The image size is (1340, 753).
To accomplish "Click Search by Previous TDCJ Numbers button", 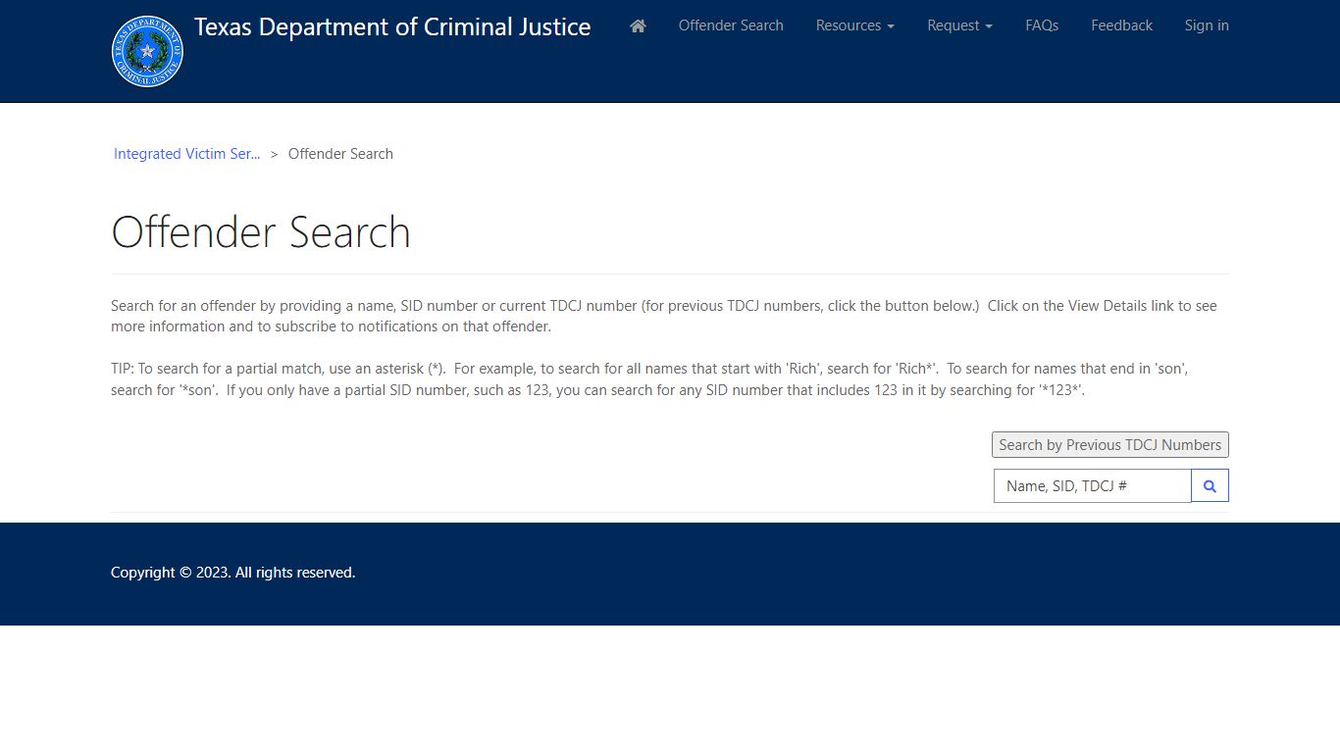I will (1109, 445).
